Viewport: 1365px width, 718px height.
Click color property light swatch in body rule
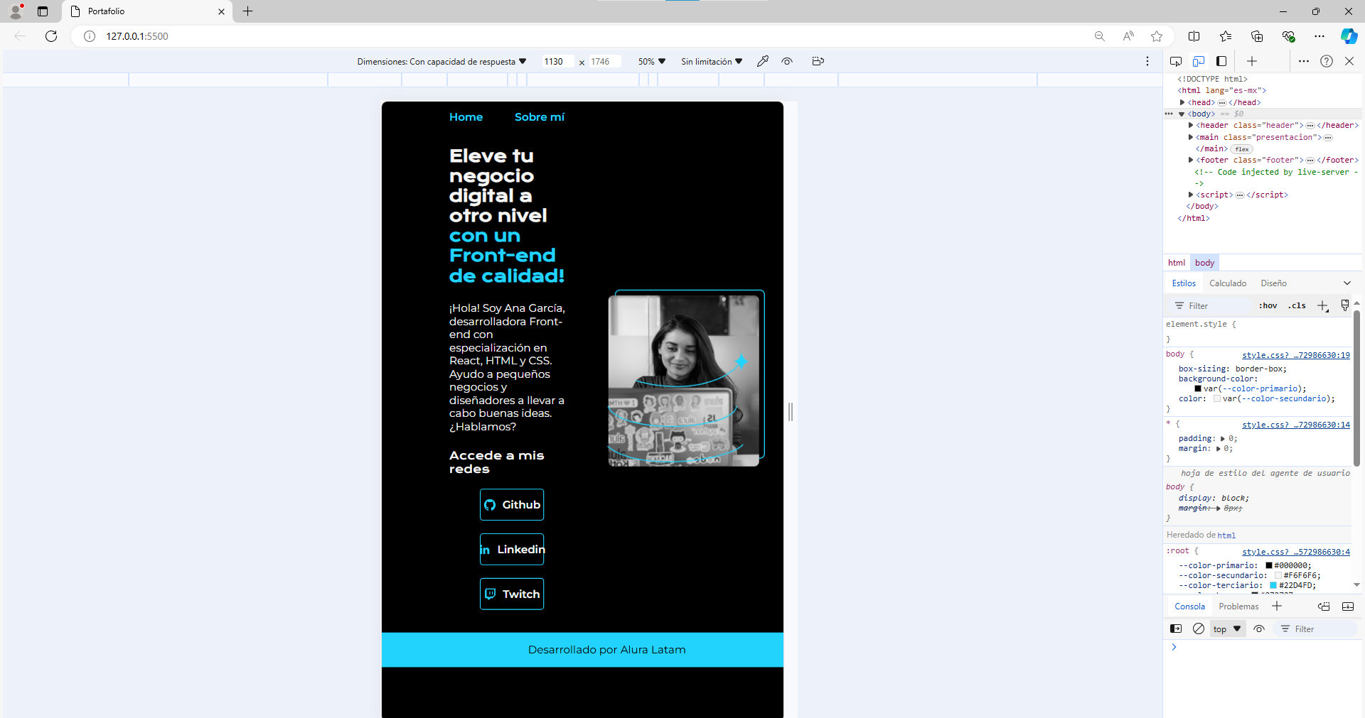click(x=1217, y=399)
